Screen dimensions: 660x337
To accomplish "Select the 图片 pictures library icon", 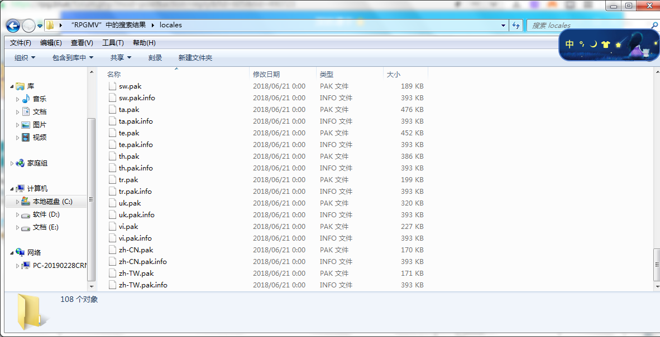I will click(x=26, y=125).
